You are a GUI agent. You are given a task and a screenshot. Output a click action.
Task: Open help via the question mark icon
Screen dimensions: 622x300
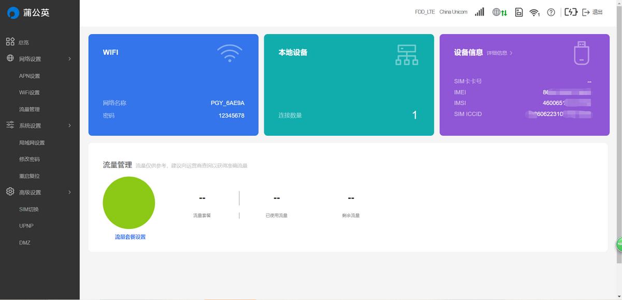pyautogui.click(x=550, y=11)
